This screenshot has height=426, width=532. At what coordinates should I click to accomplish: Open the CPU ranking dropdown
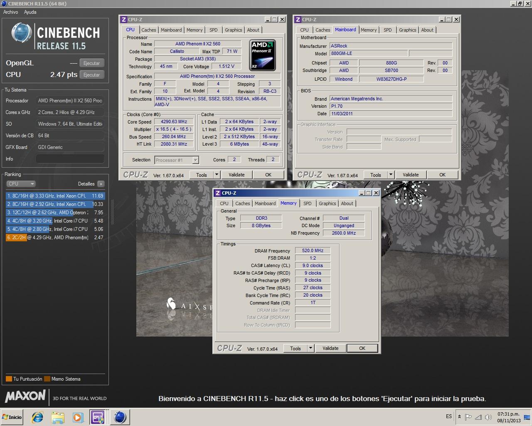tap(21, 184)
